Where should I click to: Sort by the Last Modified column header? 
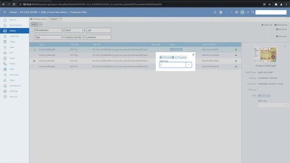[x=209, y=44]
